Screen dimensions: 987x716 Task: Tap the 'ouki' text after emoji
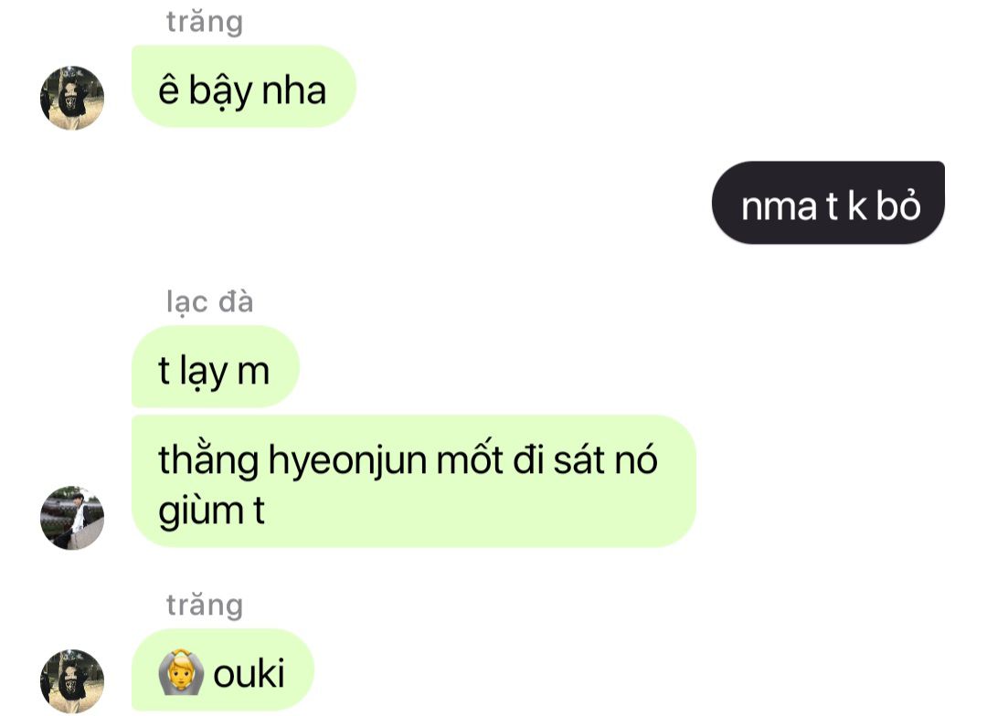[249, 673]
